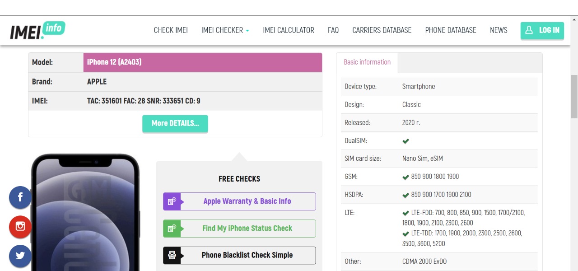Click the purple Apple Warranty check icon

pos(172,201)
